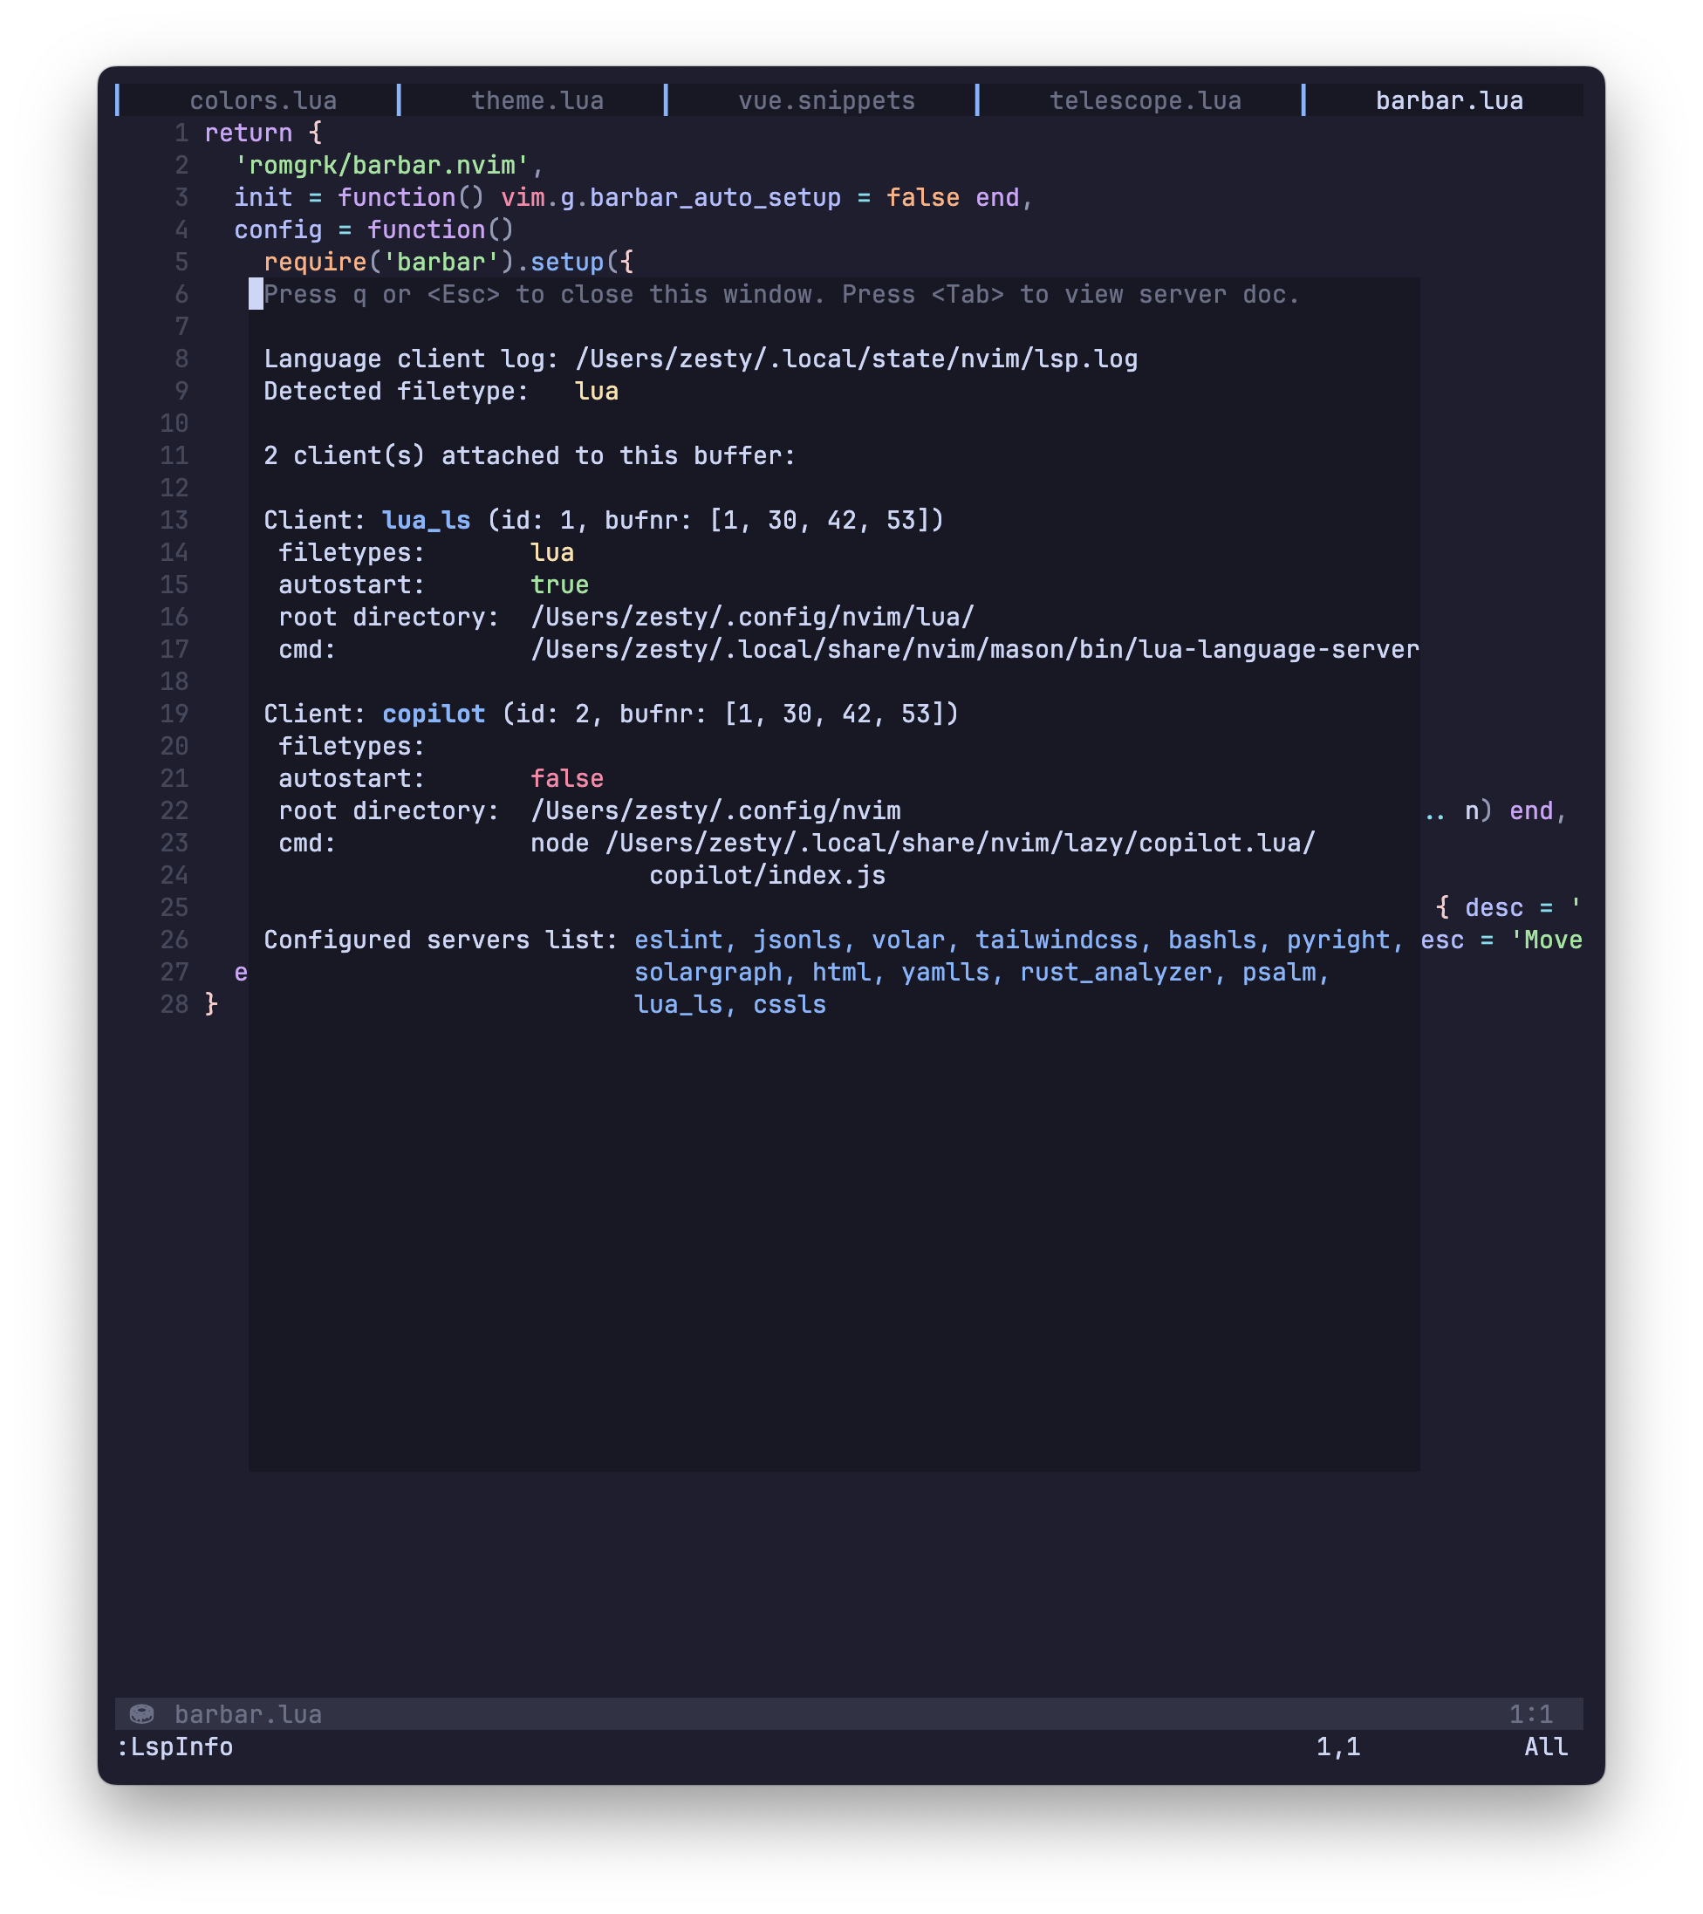Click cssls server entry

790,1004
